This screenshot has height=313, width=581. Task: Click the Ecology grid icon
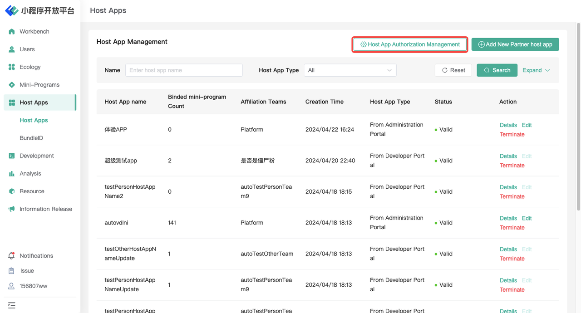pyautogui.click(x=12, y=67)
